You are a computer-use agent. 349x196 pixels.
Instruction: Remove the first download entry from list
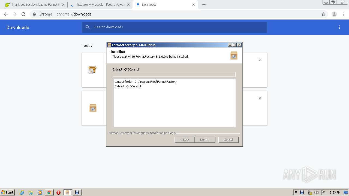coord(260,60)
